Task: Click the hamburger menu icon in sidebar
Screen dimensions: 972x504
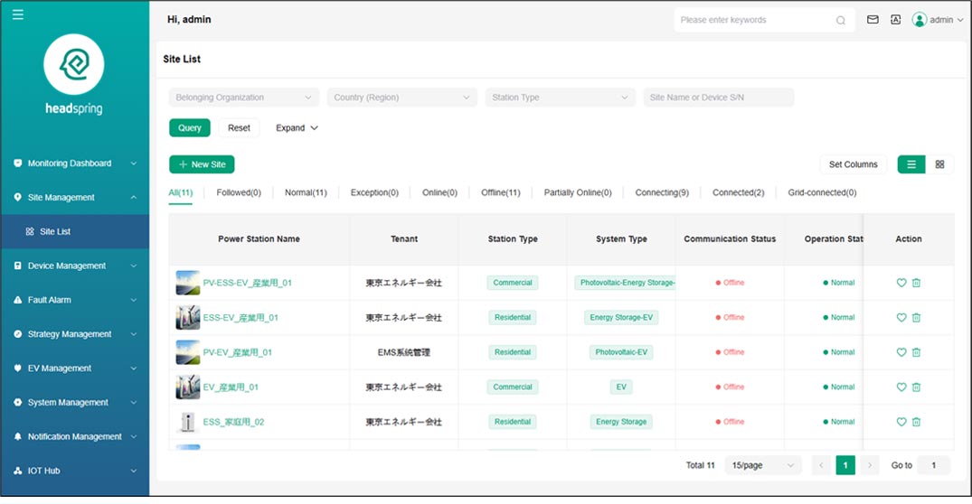Action: (18, 15)
